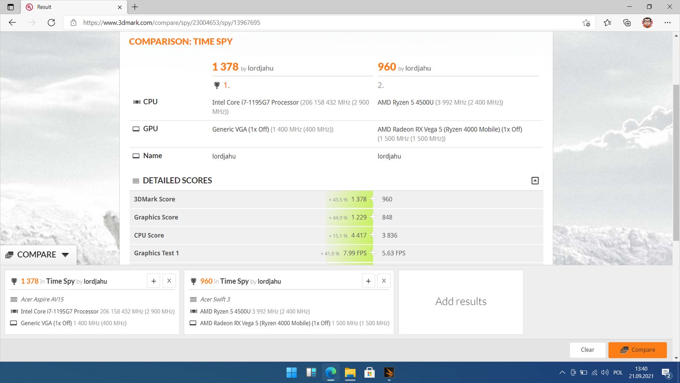Click scrollbar down arrow
680x383 pixels.
click(676, 358)
